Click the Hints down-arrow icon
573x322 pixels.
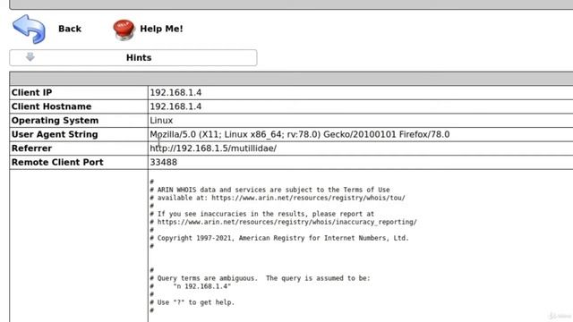click(x=30, y=57)
